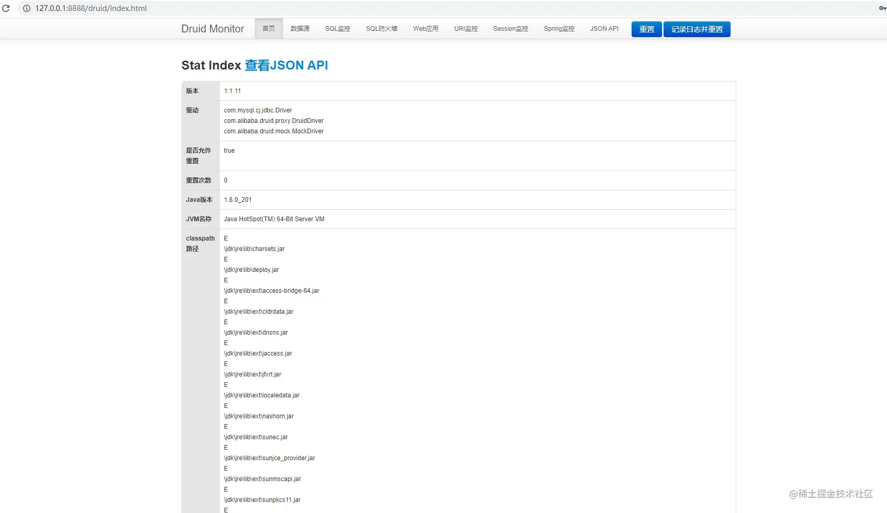Click the classpath路径 row label
The width and height of the screenshot is (887, 513).
(x=200, y=244)
